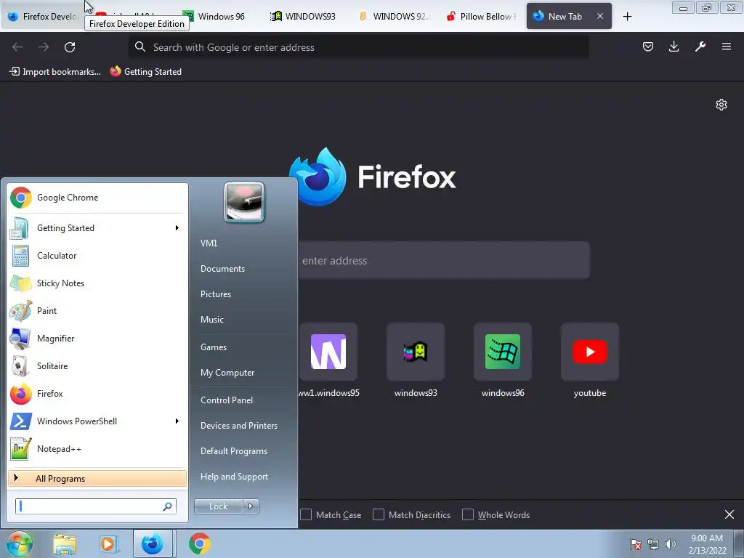Open Calculator from Start menu
The image size is (744, 558).
coord(97,256)
